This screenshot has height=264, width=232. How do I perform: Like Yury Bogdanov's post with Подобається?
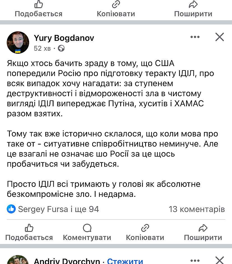(x=29, y=233)
